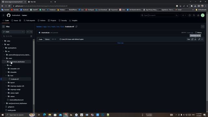Screen dimensions: 208x117
Task: Open the search-in-repository icon beside plus
Action: 31,32
